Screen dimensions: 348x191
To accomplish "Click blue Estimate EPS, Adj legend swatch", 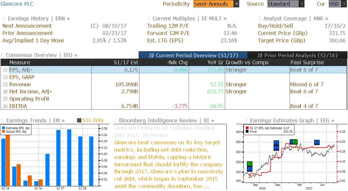I will point(3,128).
